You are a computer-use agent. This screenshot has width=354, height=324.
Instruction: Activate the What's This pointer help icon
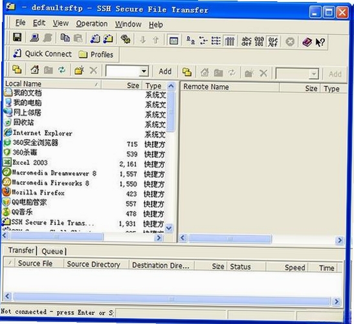pyautogui.click(x=320, y=42)
